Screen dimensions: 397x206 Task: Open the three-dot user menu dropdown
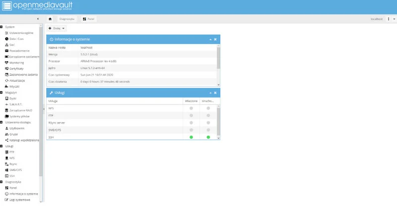tap(389, 19)
